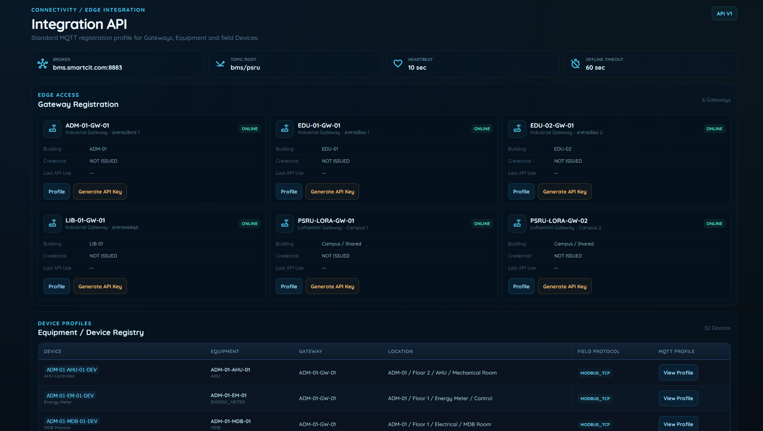Screen dimensions: 763x431
Task: Click the ADM-01-AHU-01-DEV device tag
Action: tap(72, 370)
